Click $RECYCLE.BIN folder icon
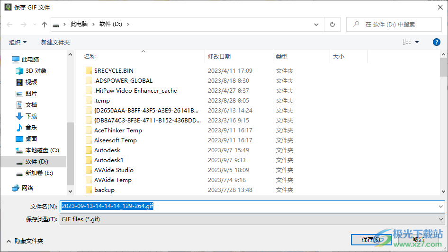Image resolution: width=448 pixels, height=252 pixels. coord(89,70)
